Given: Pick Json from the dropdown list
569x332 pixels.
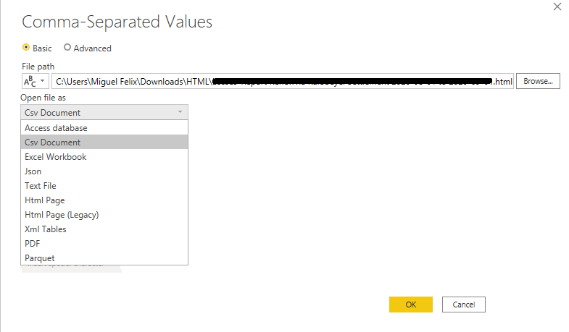Looking at the screenshot, I should point(33,171).
